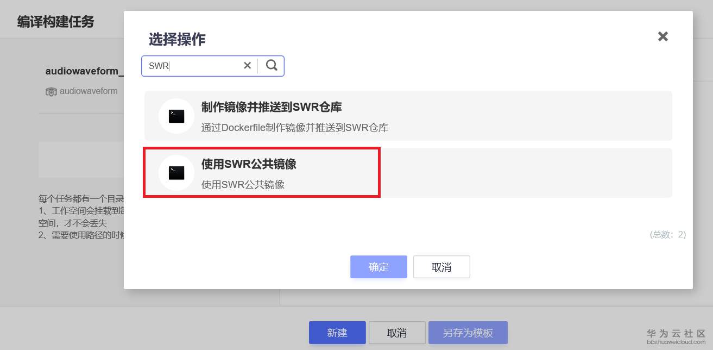Click the 取消 button next to 确定

click(441, 267)
